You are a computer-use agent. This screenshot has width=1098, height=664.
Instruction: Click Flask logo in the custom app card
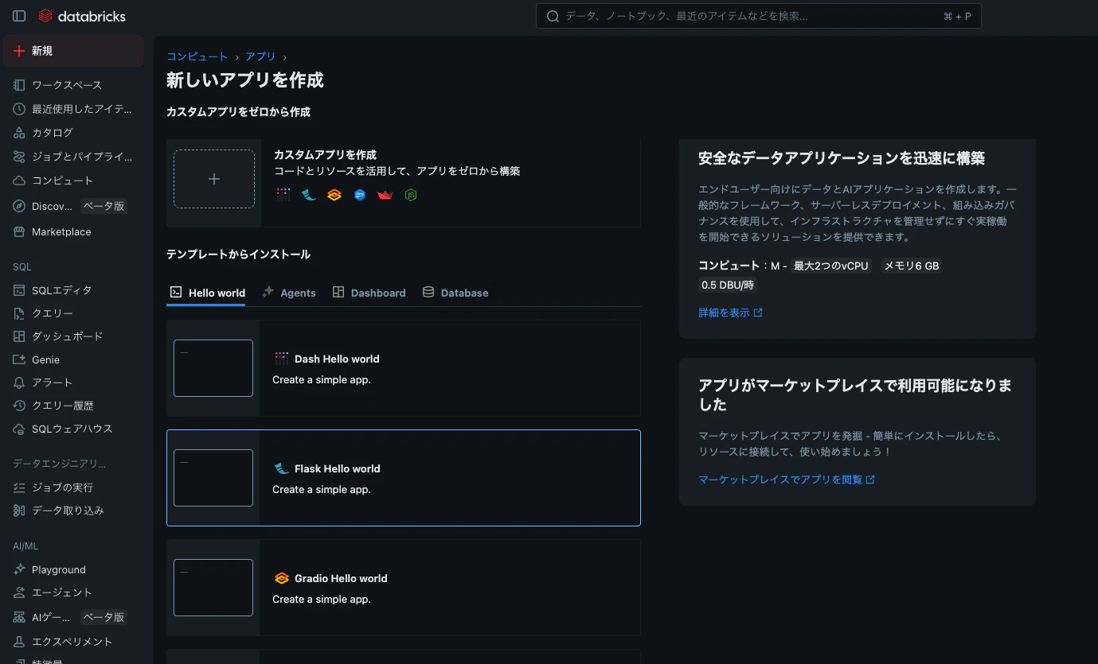coord(309,195)
